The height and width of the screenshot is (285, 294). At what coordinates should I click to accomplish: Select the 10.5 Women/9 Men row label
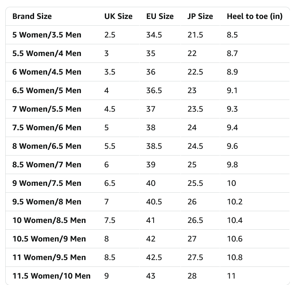(x=49, y=239)
